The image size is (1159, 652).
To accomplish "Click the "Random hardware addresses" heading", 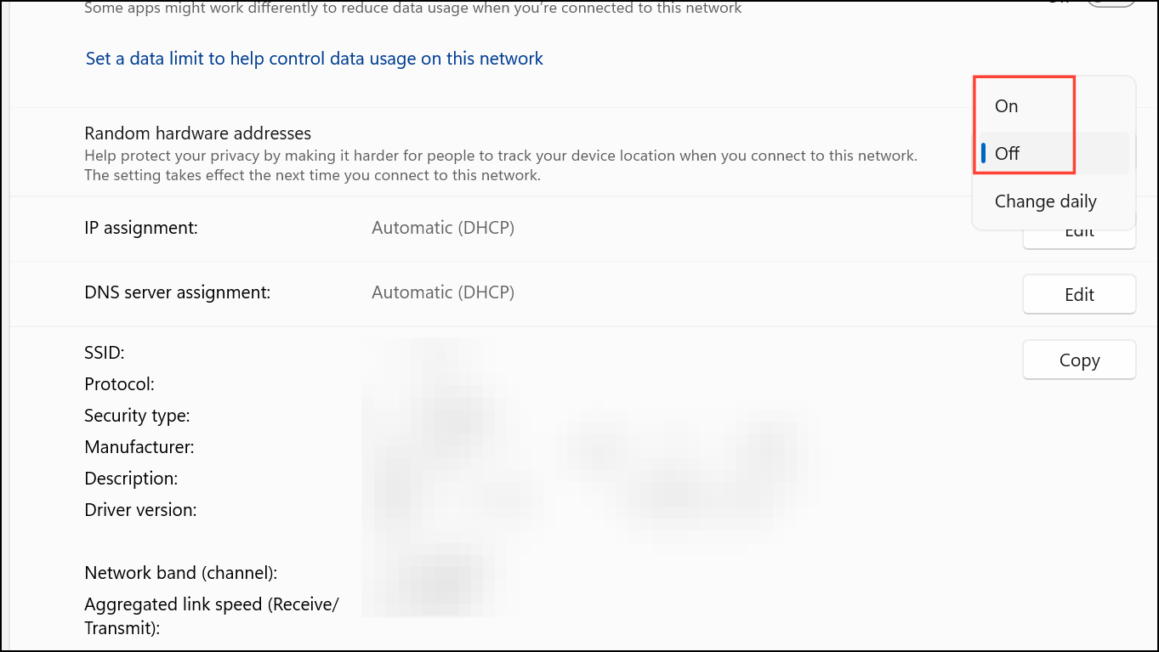I will coord(196,133).
